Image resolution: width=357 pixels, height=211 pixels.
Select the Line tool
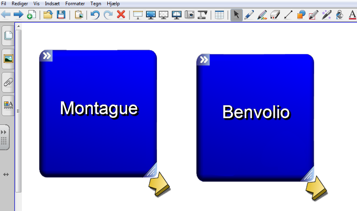[288, 15]
